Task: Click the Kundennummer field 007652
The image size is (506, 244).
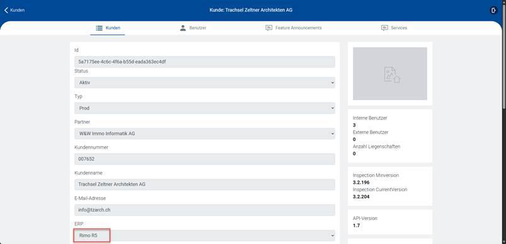Action: 205,159
